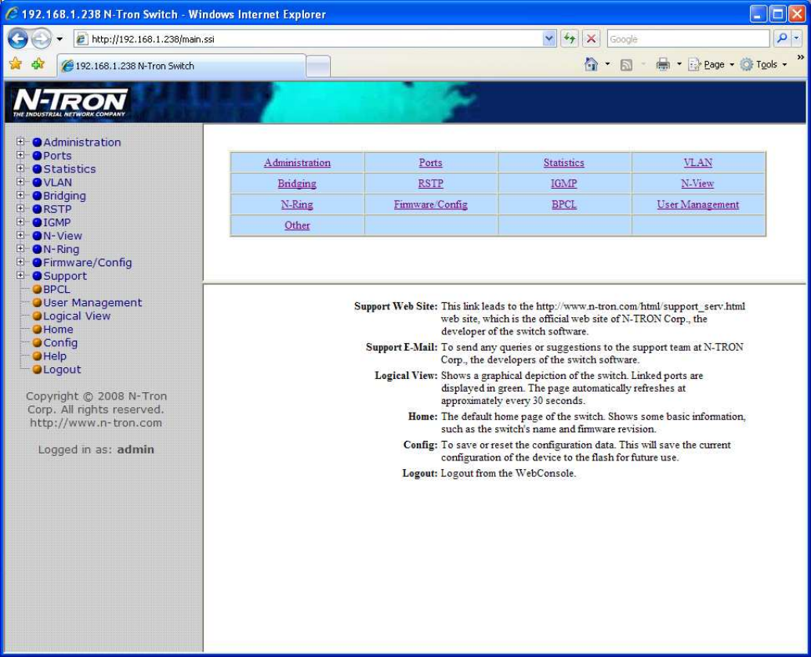
Task: Open the N-Ring link in the table
Action: [297, 204]
